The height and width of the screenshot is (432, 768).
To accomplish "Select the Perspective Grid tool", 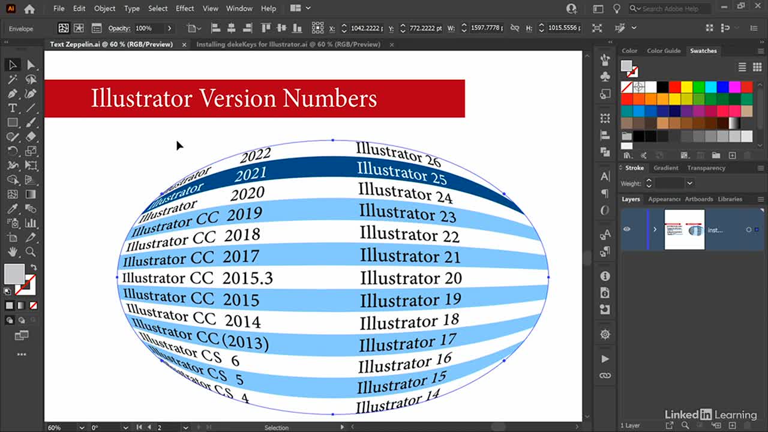I will (31, 180).
